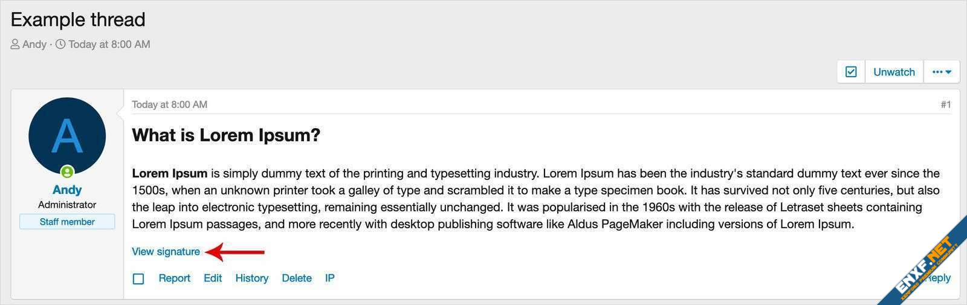The image size is (967, 305).
Task: Open the post's History link
Action: point(251,278)
